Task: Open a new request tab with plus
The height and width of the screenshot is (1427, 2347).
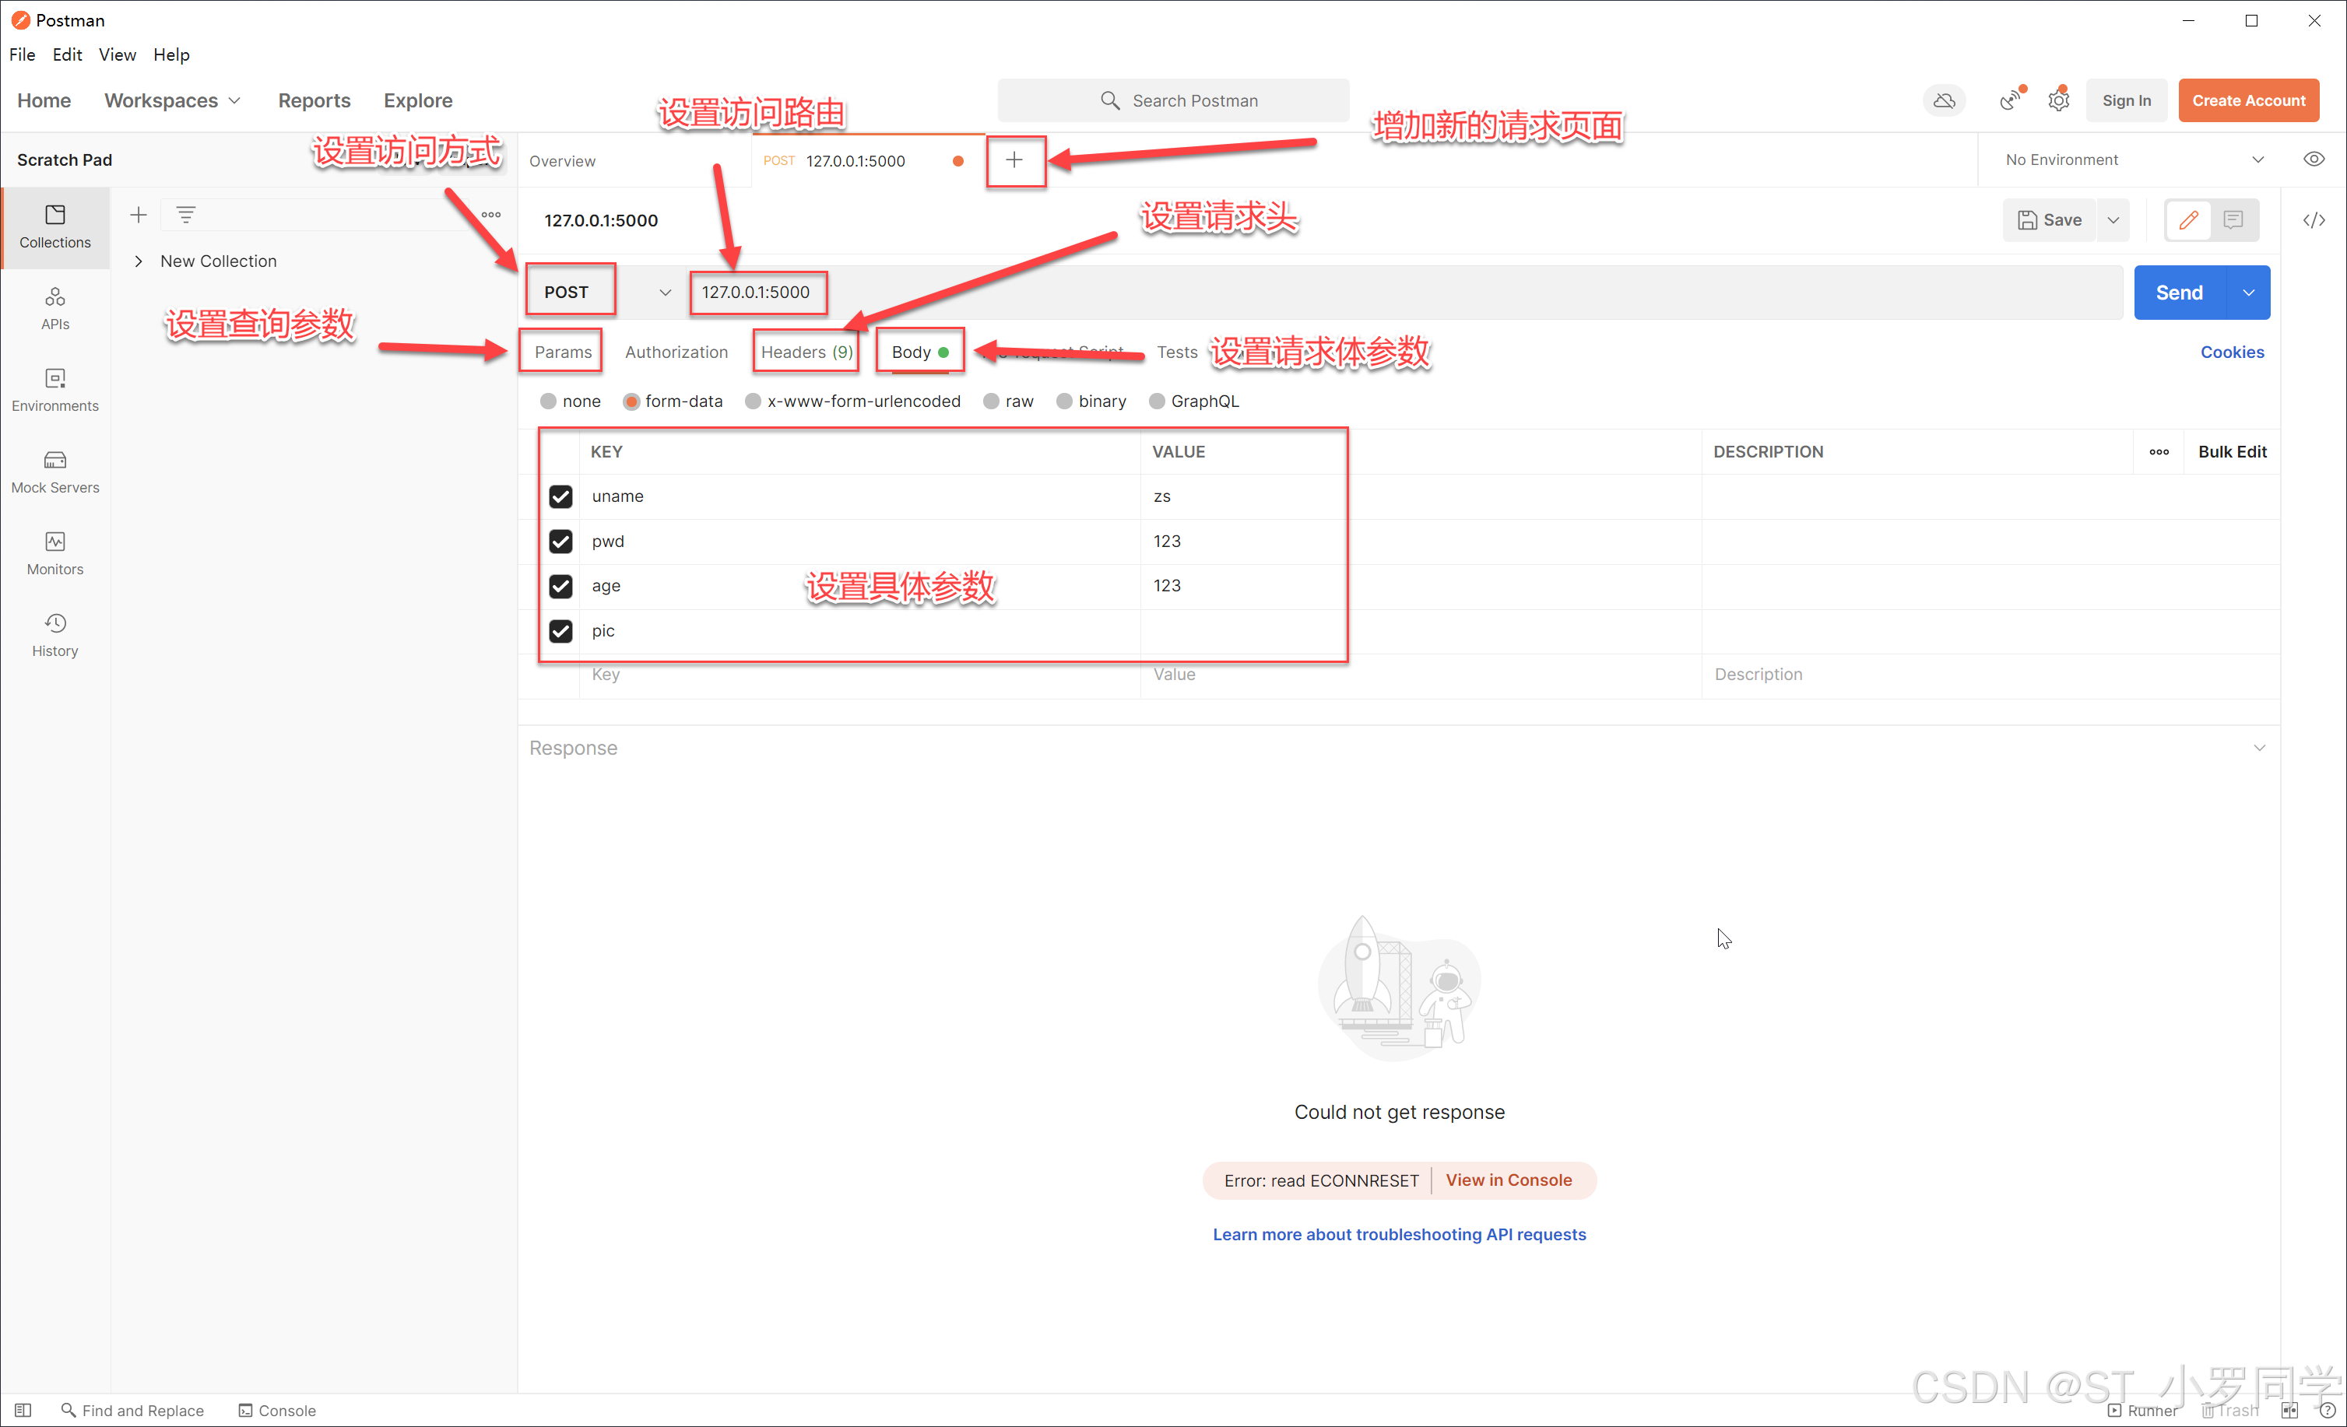Action: coord(1014,160)
